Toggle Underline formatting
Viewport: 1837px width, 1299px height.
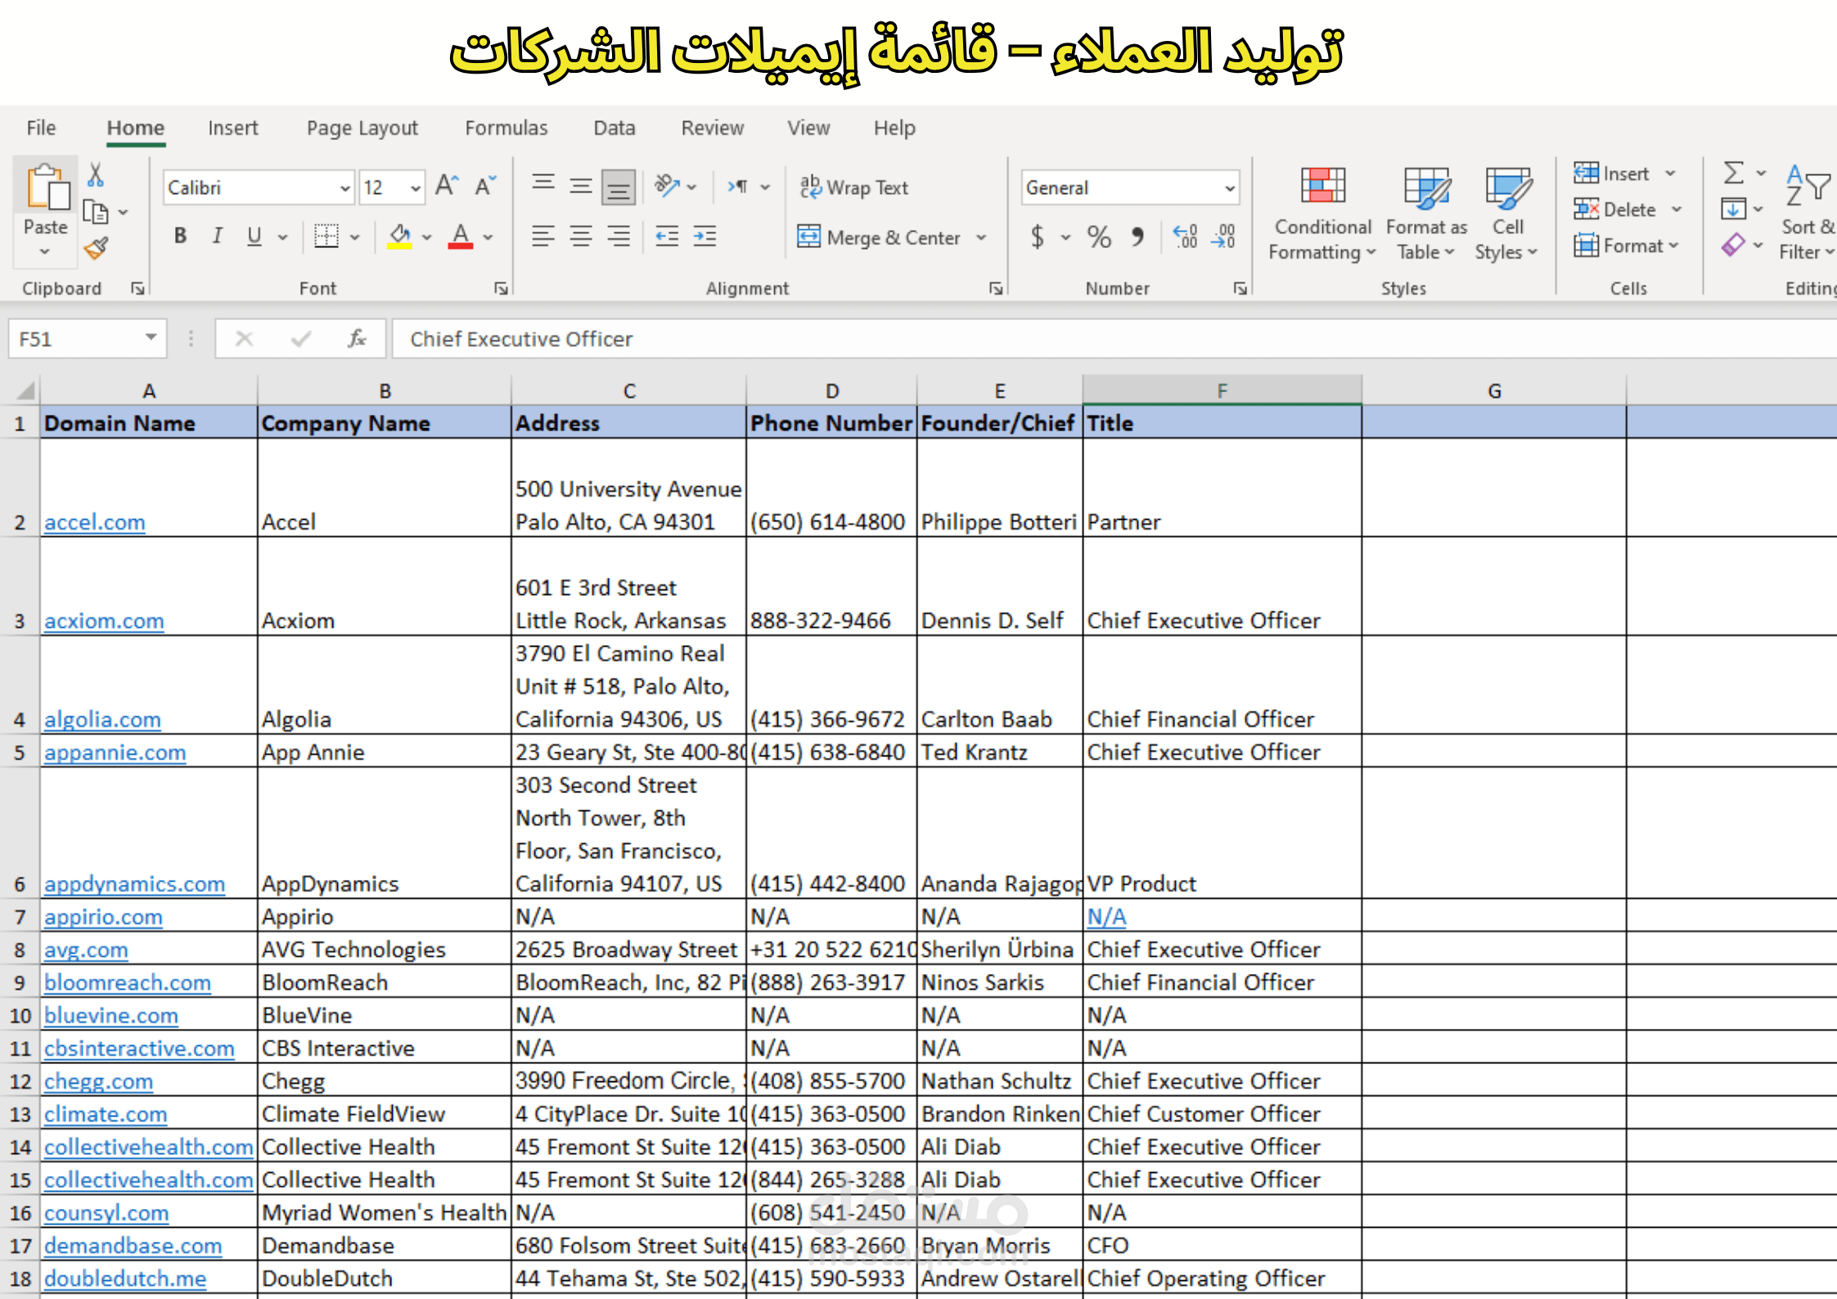[254, 237]
